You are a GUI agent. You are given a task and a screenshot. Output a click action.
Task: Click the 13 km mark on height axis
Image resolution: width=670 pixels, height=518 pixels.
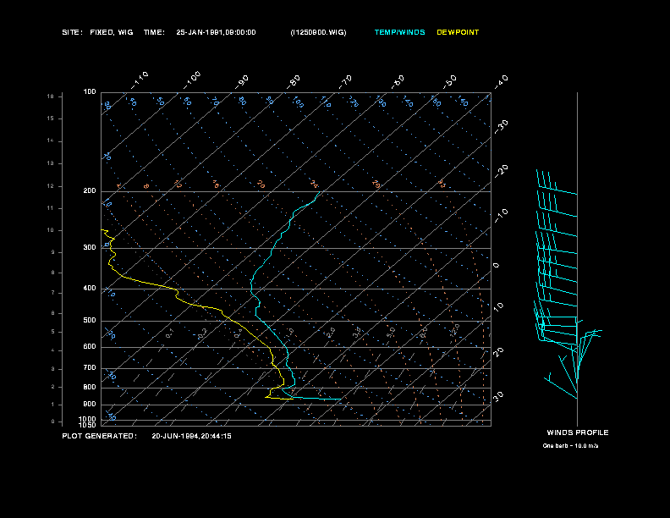point(51,163)
